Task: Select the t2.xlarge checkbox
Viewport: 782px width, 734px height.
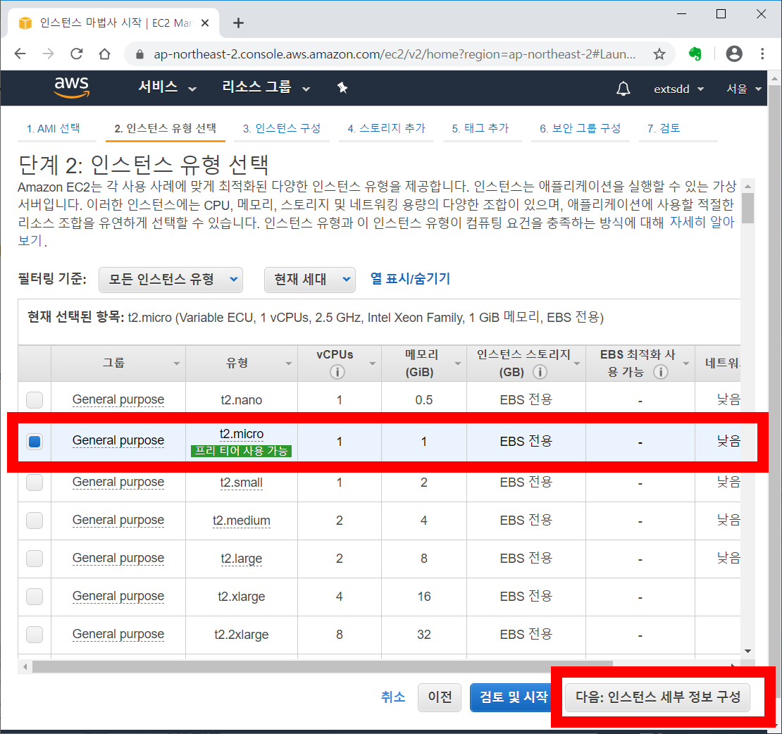Action: (35, 596)
